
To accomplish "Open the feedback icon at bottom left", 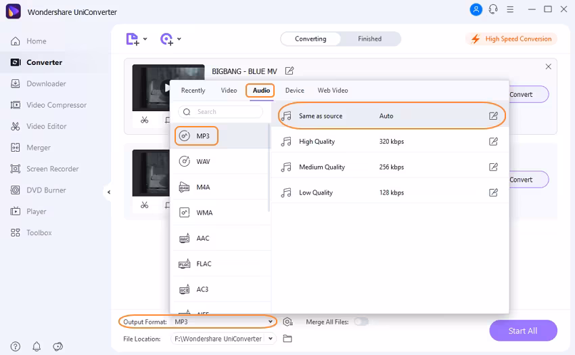I will click(58, 346).
